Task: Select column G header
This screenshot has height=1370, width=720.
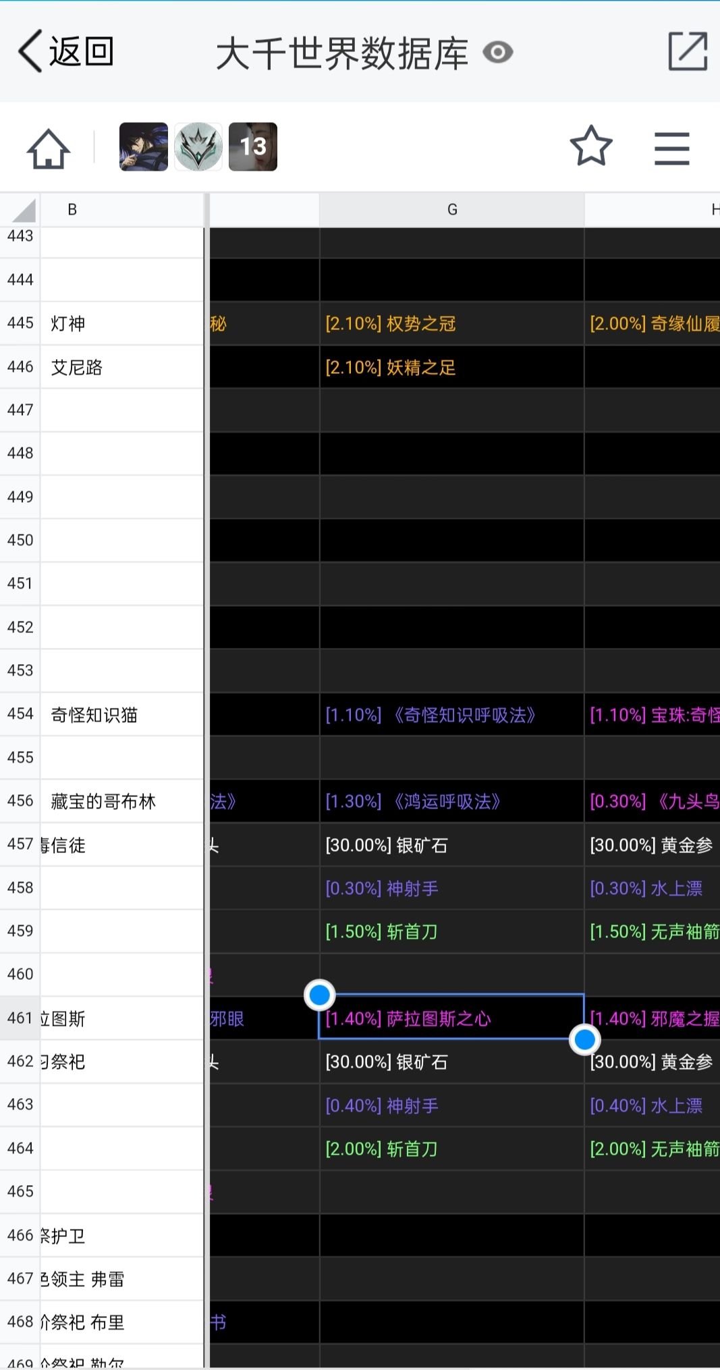Action: [451, 210]
